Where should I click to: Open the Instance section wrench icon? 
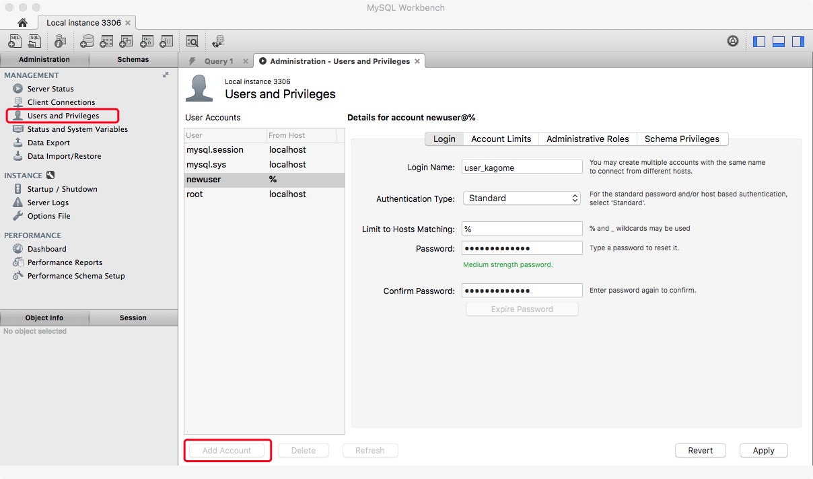[50, 176]
